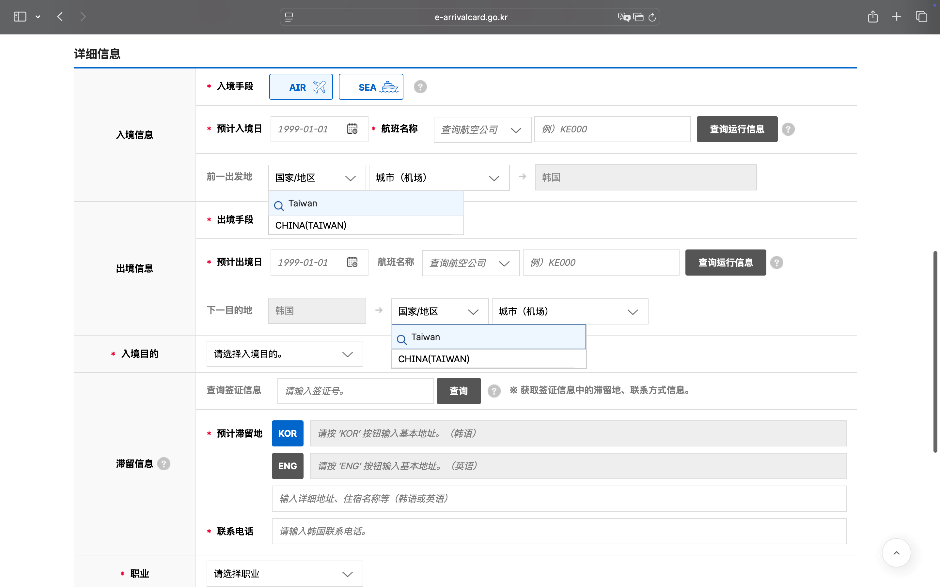Image resolution: width=940 pixels, height=587 pixels.
Task: Click the Safari share icon
Action: coord(873,17)
